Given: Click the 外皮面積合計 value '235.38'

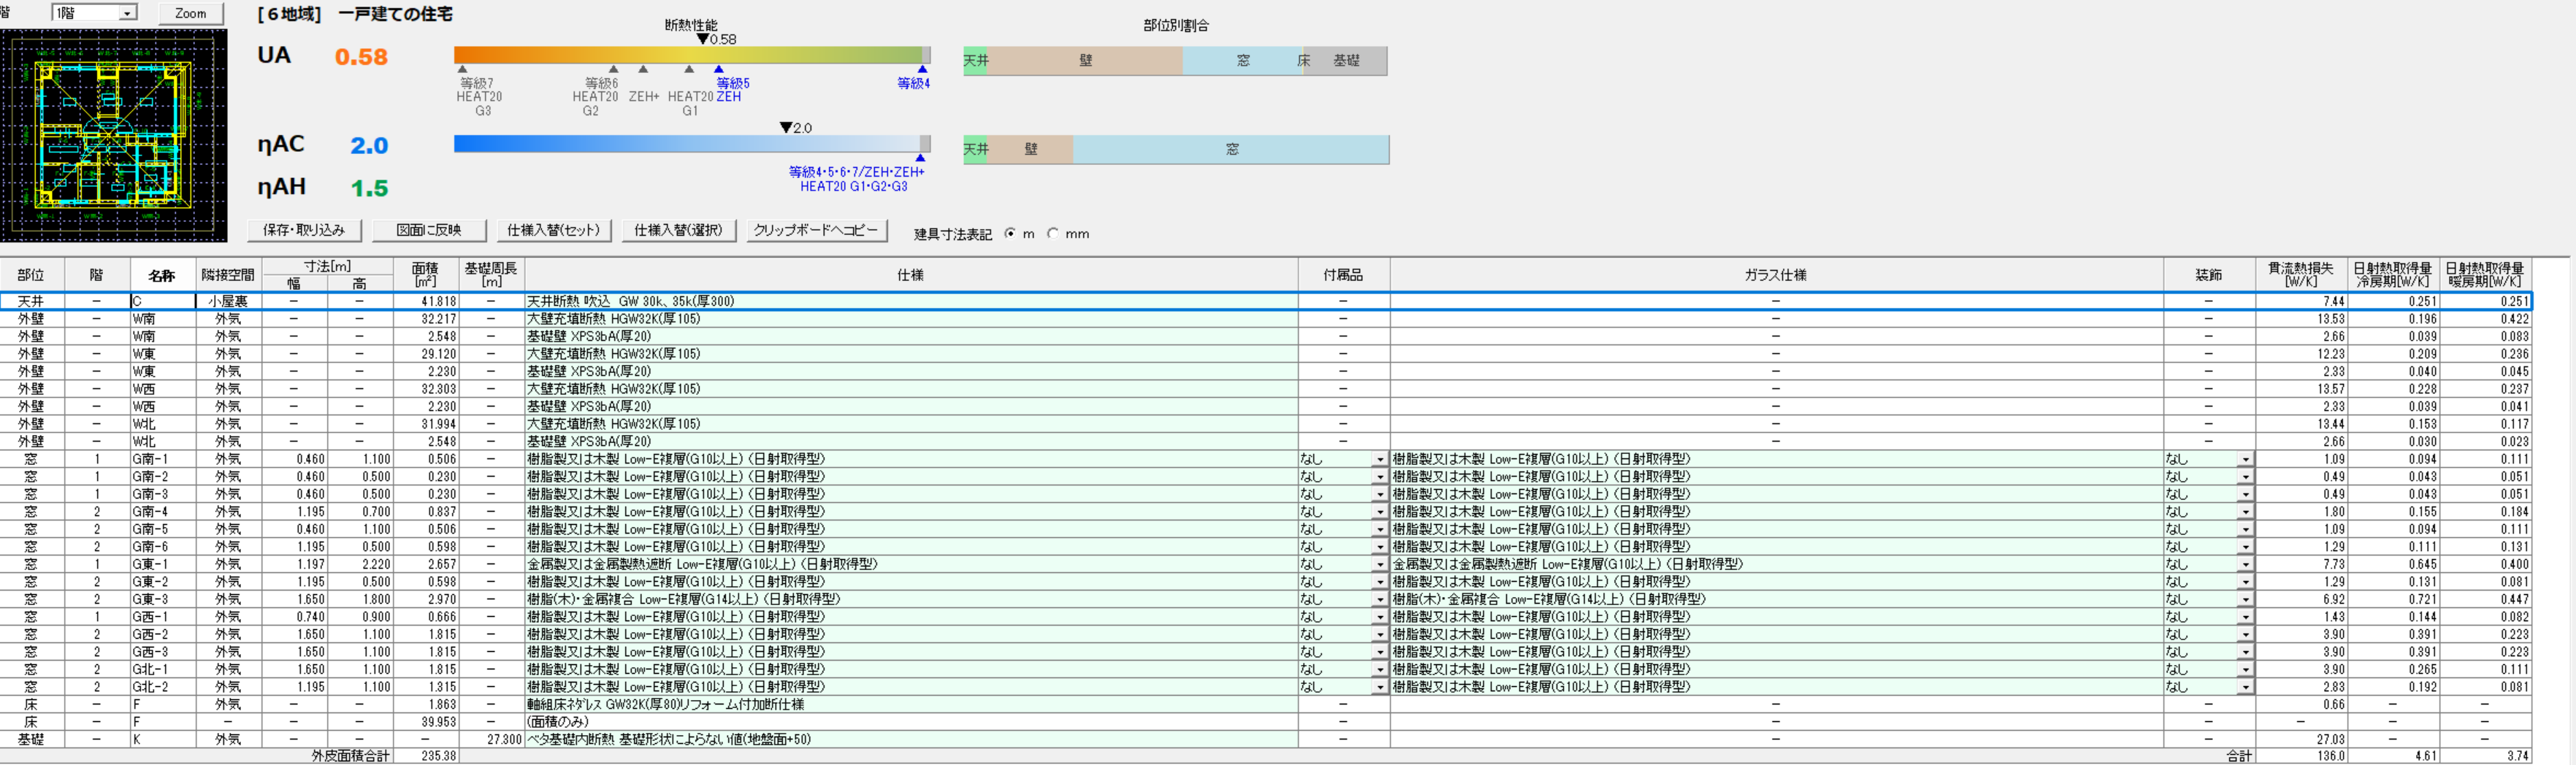Looking at the screenshot, I should pyautogui.click(x=425, y=756).
